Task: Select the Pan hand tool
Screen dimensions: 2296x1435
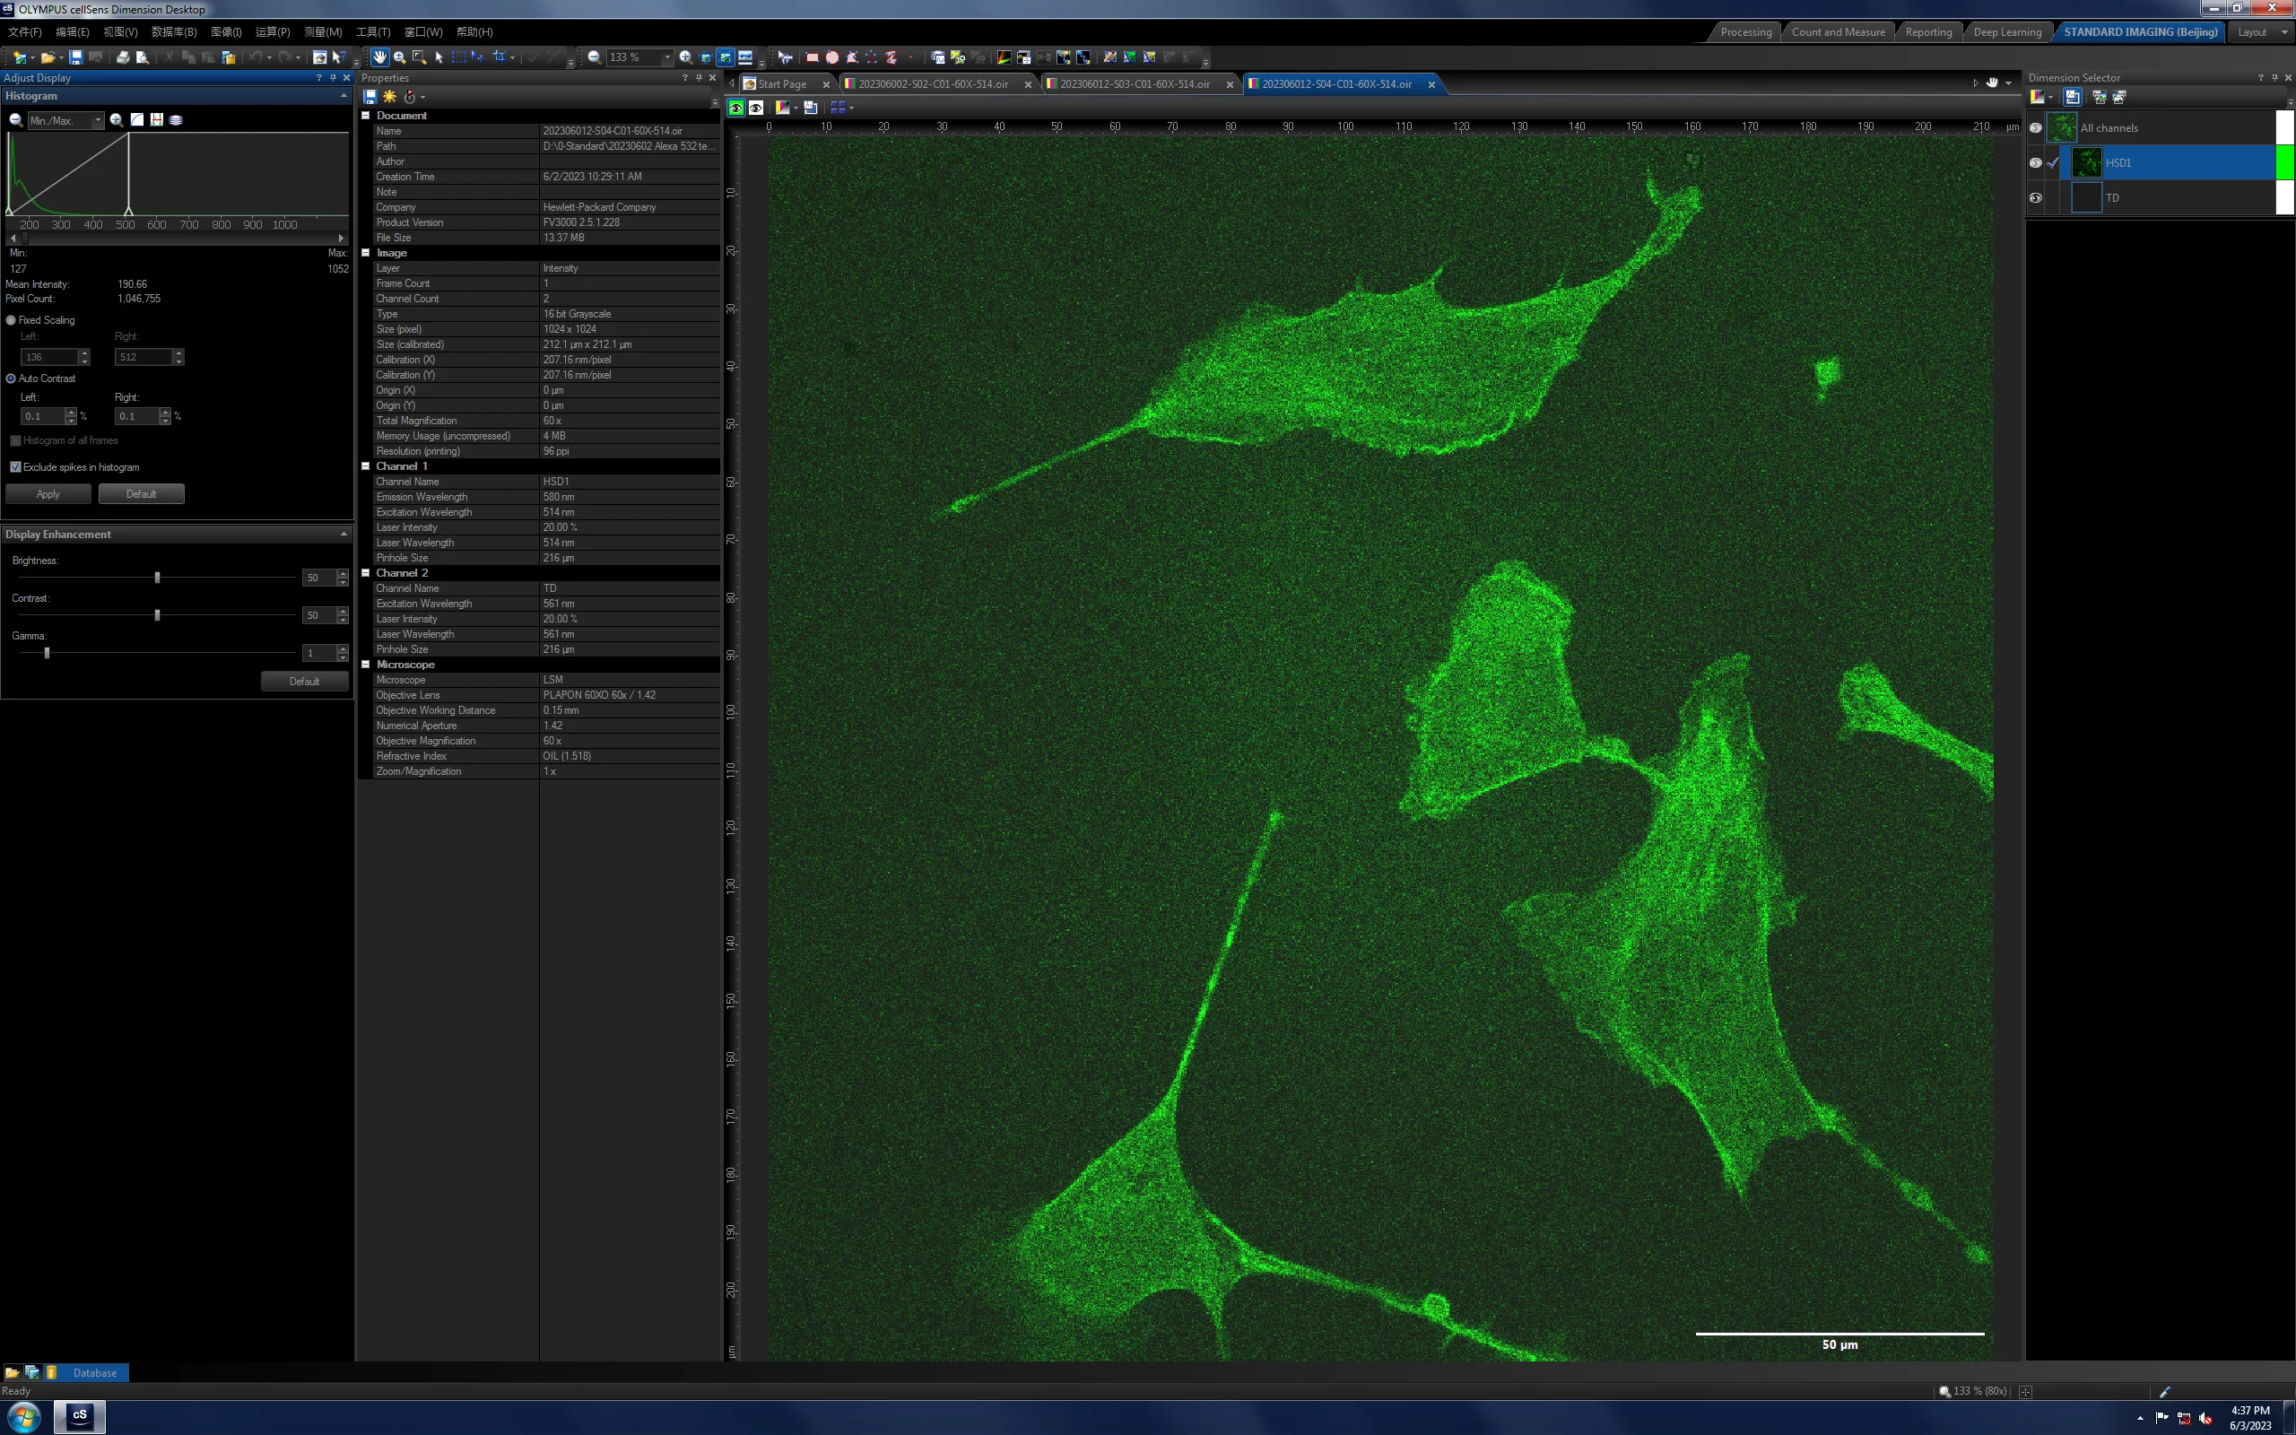Action: (379, 57)
